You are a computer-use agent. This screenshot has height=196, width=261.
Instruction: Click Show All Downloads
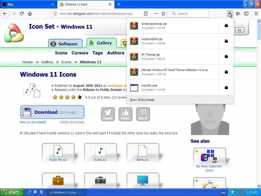[x=180, y=100]
